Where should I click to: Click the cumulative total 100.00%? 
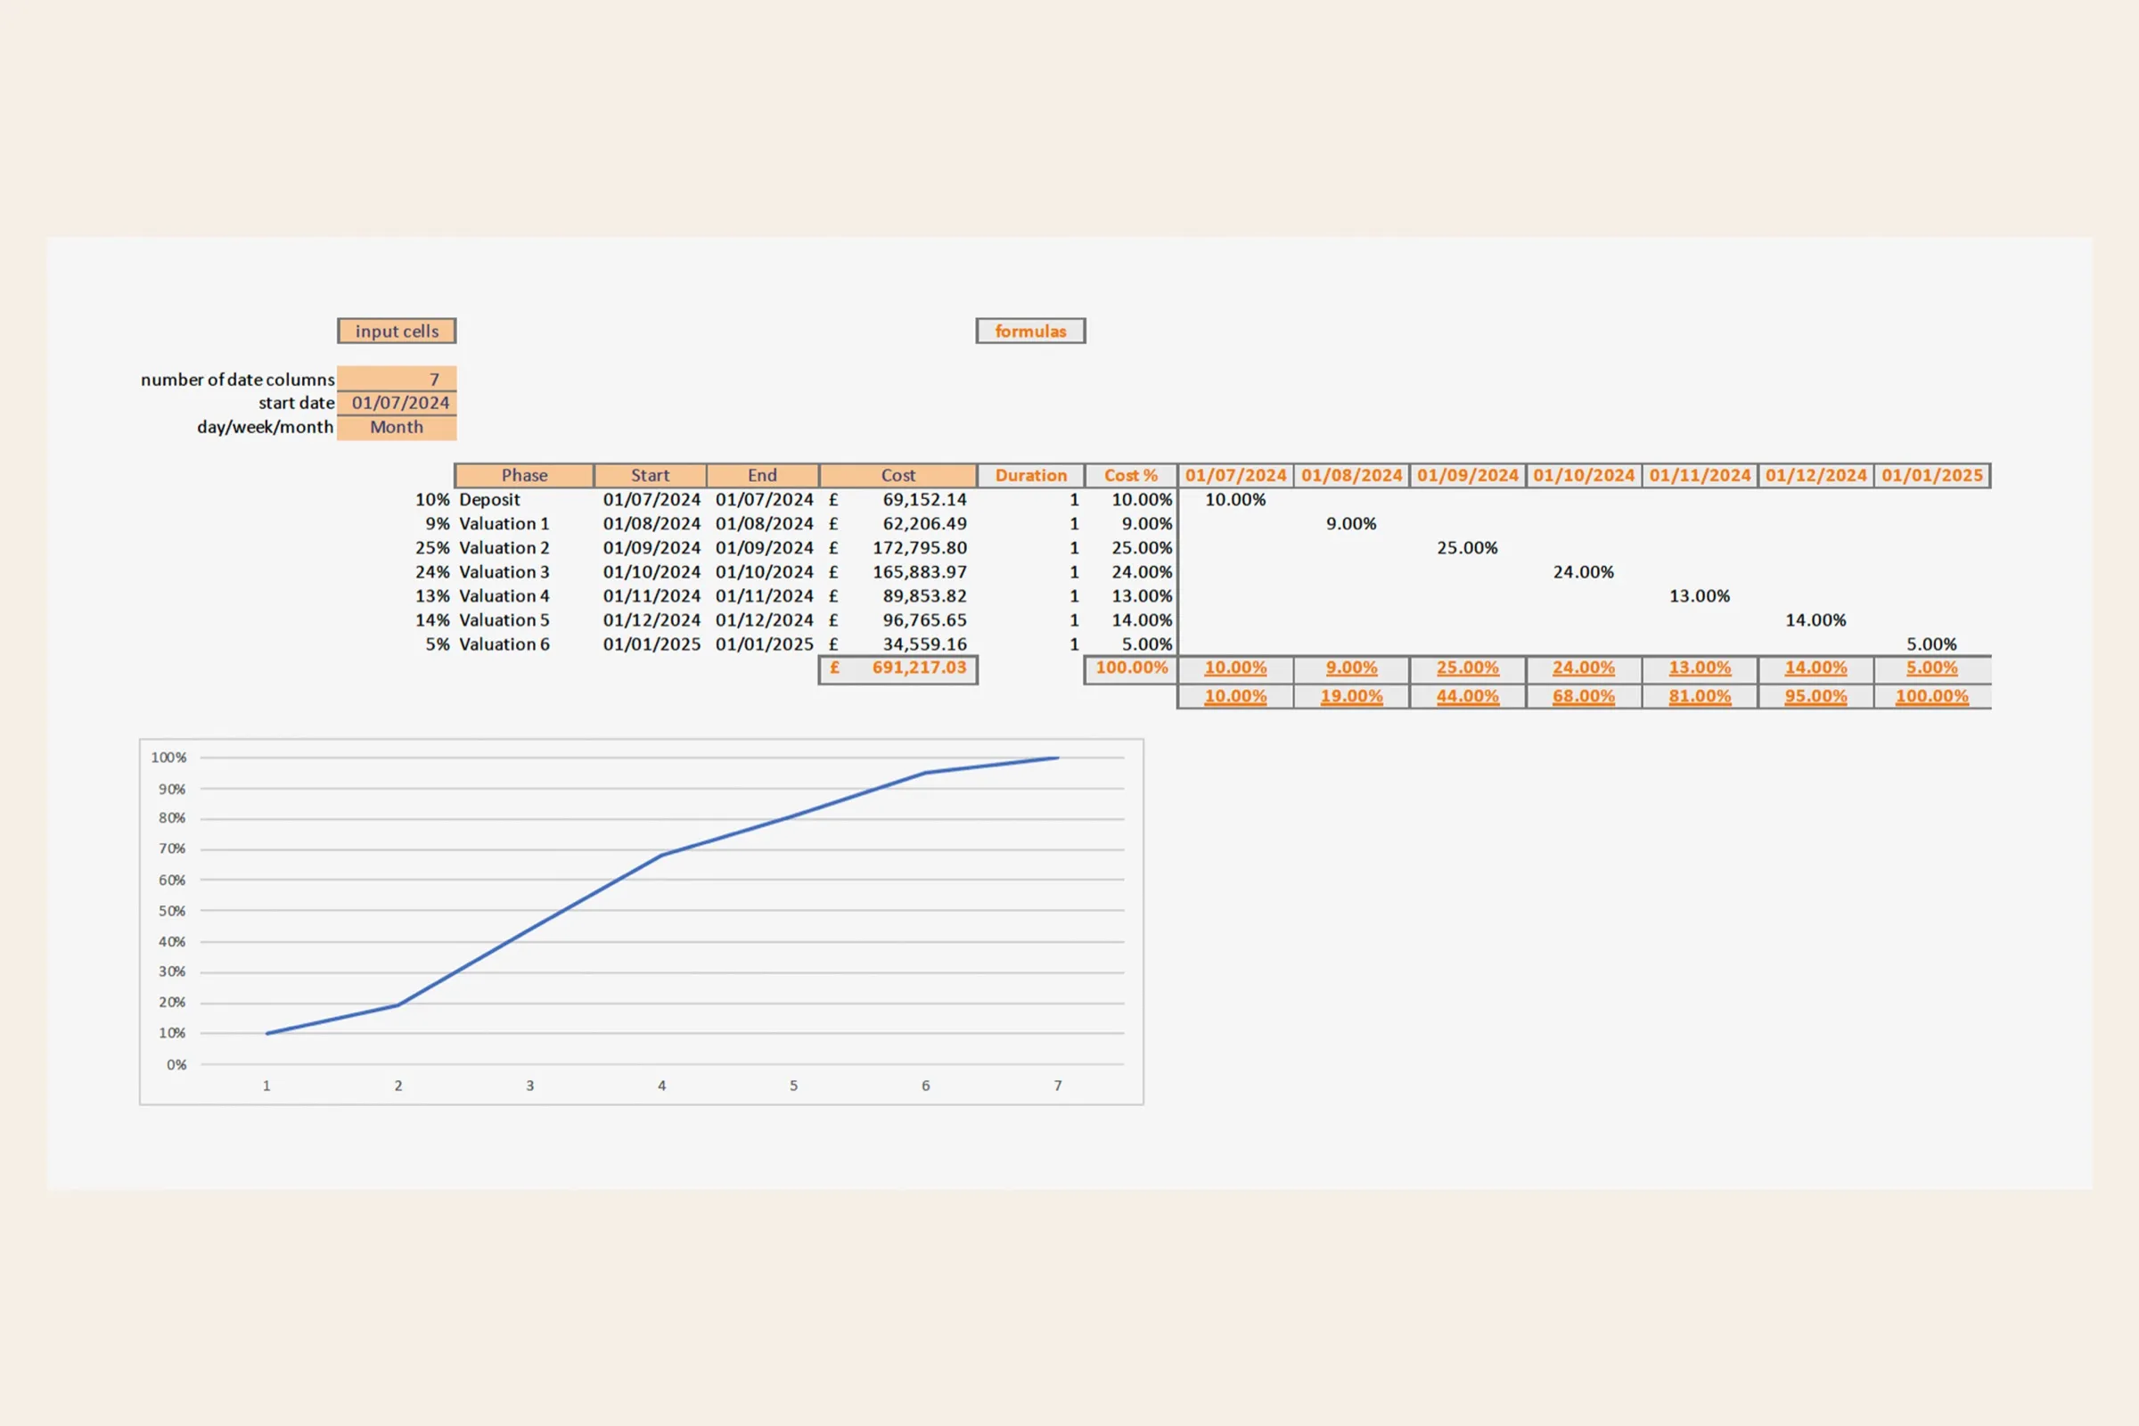point(1931,697)
